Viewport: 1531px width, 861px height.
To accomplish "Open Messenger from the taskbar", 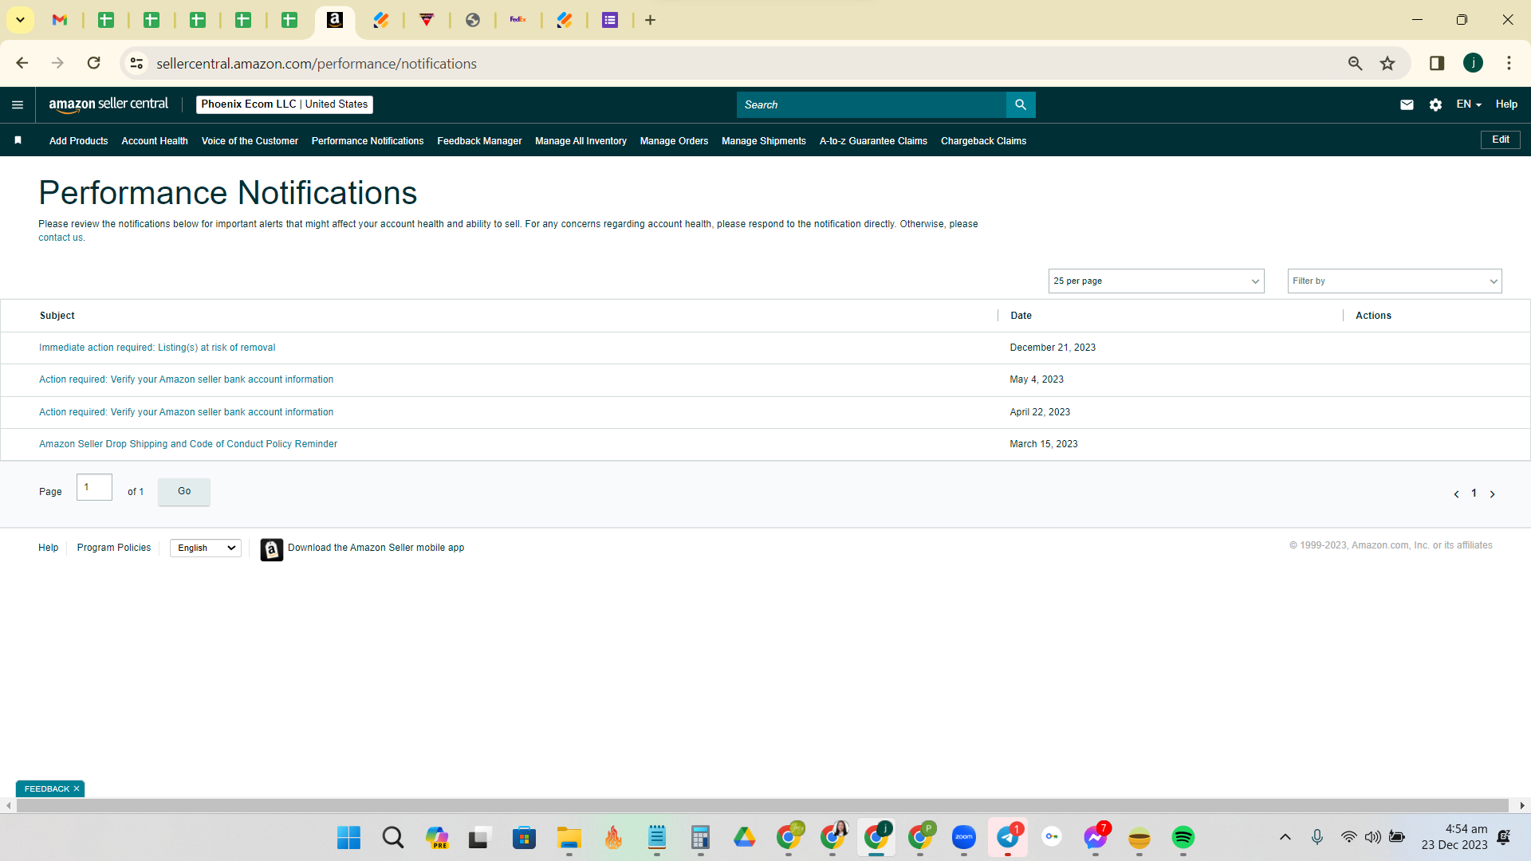I will [x=1096, y=837].
